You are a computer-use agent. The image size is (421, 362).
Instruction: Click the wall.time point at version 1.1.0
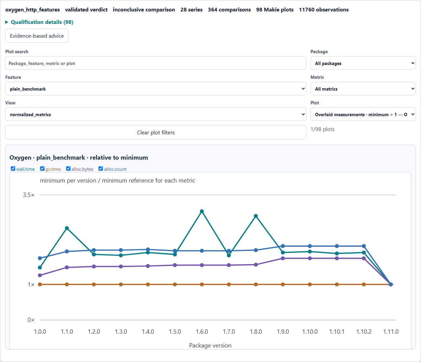pyautogui.click(x=67, y=228)
